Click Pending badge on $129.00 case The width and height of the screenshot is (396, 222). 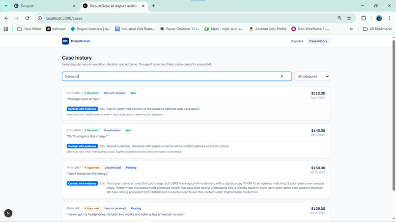(x=136, y=208)
